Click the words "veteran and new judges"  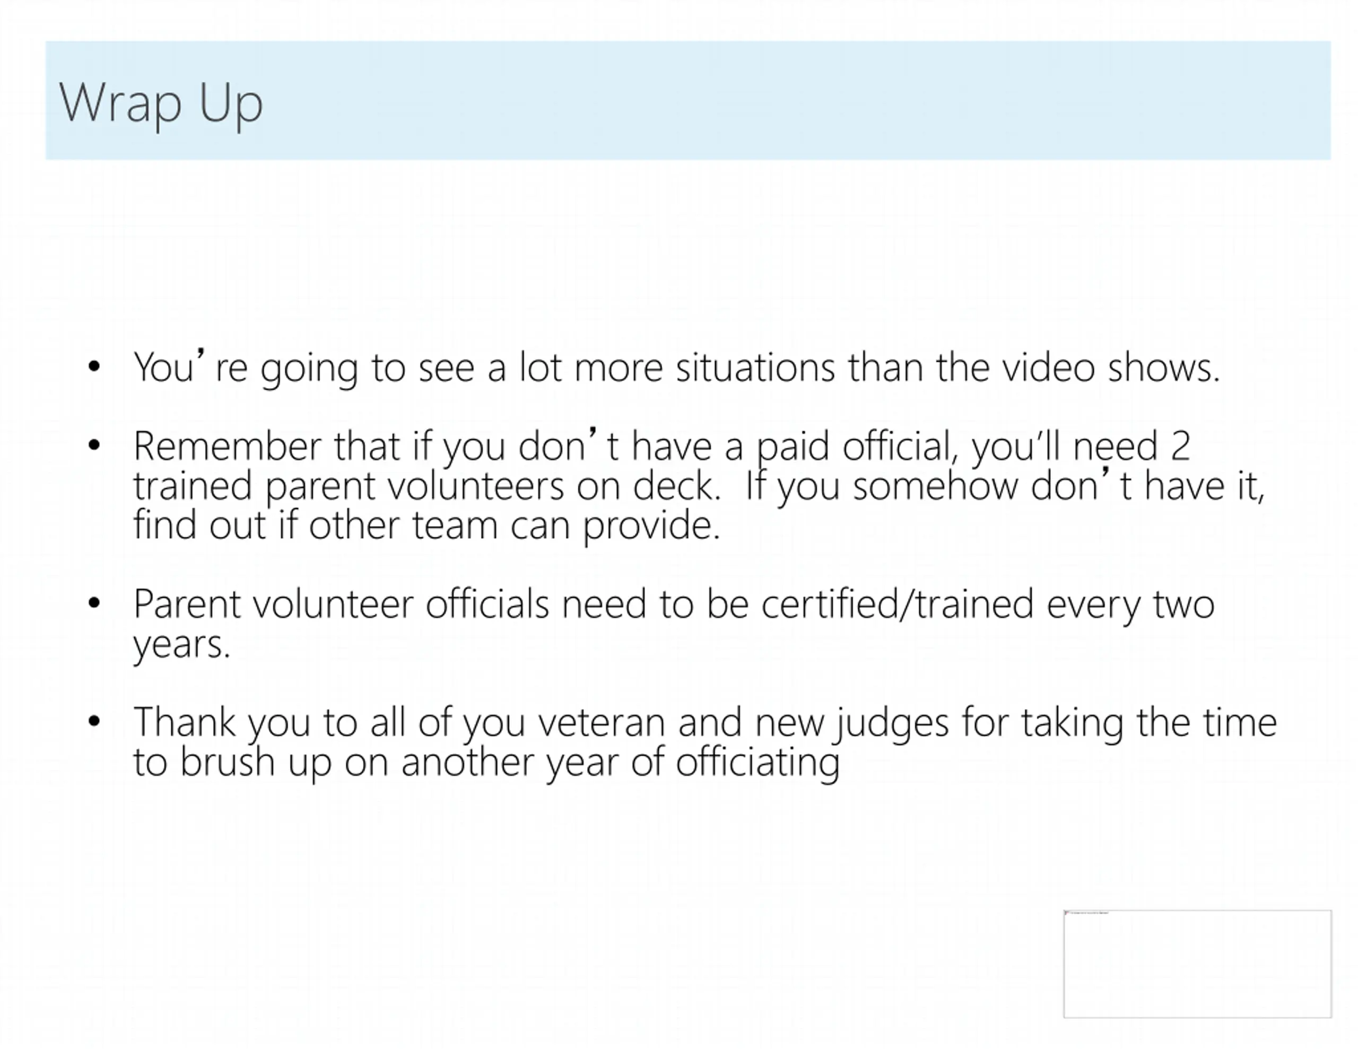coord(744,724)
